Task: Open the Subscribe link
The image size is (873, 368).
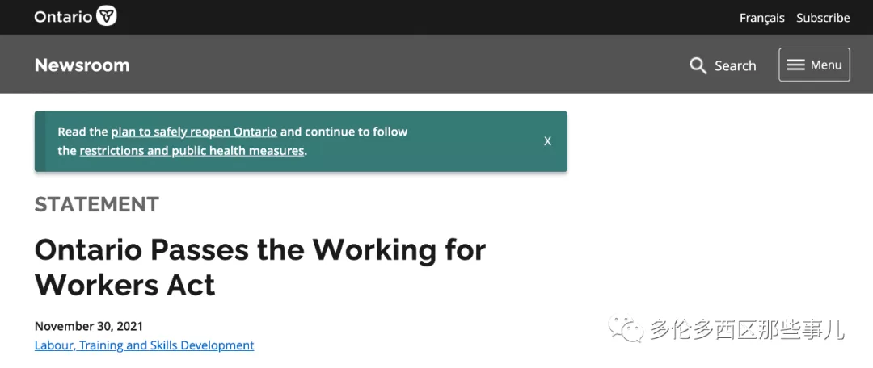Action: pos(823,18)
